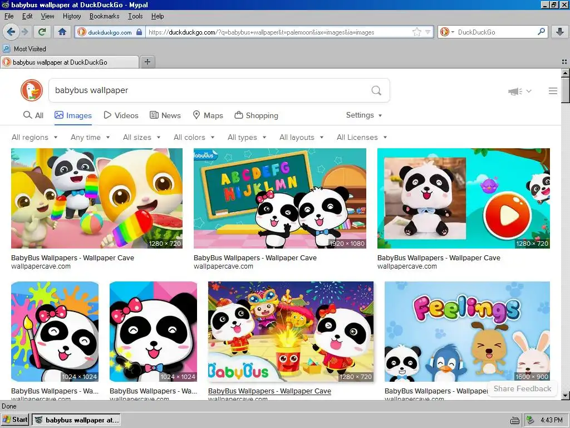Open the Tools menu
The width and height of the screenshot is (570, 428).
[135, 16]
